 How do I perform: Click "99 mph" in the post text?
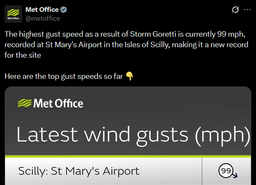[232, 33]
